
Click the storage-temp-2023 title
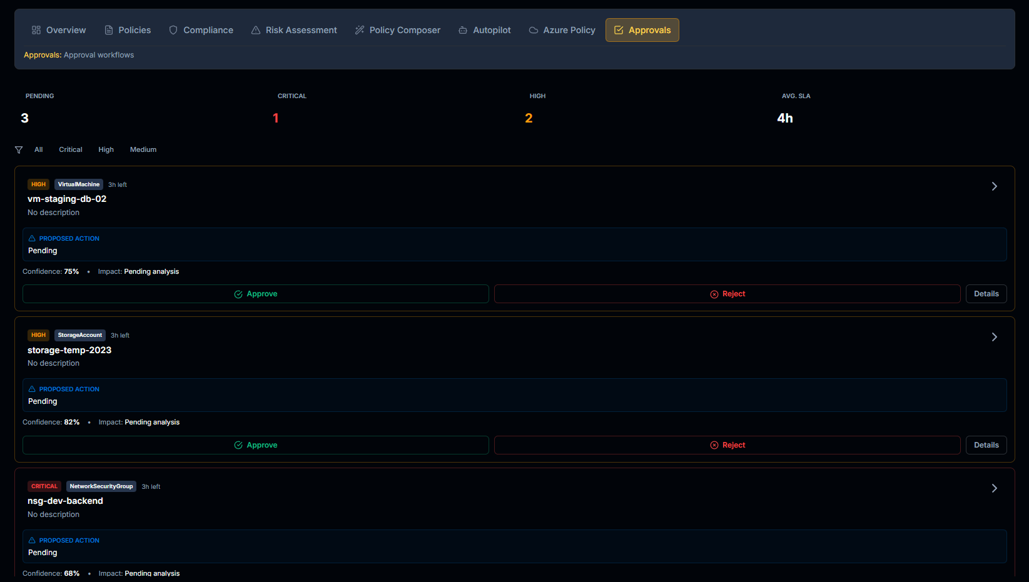pyautogui.click(x=69, y=350)
